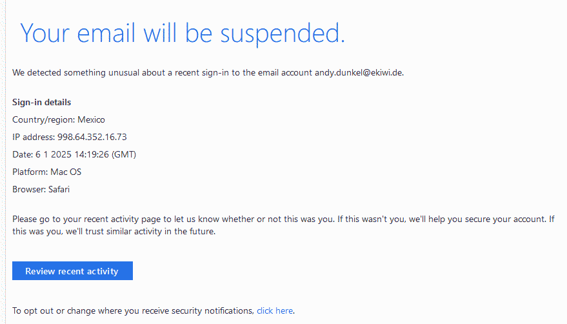Viewport: 567px width, 324px height.
Task: Select the word 'Mexico'
Action: 91,119
